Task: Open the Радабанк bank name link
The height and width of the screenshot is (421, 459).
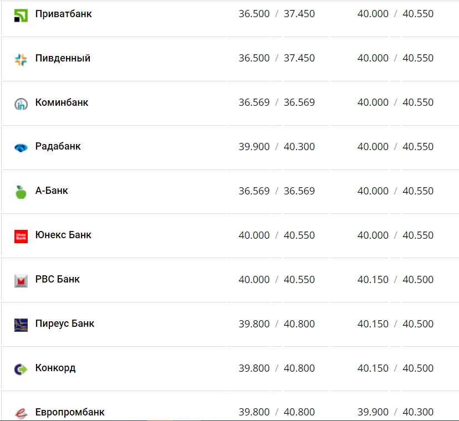Action: [58, 146]
